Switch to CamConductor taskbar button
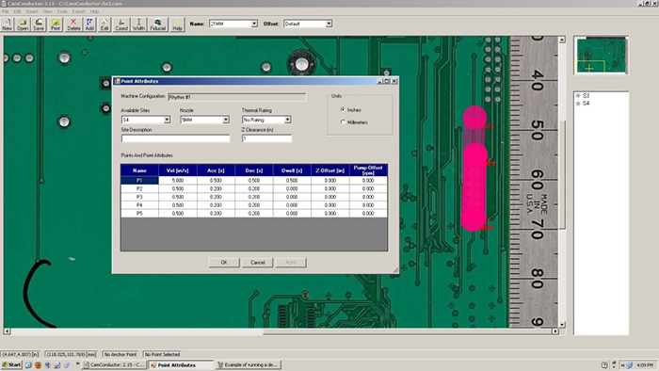The width and height of the screenshot is (659, 371). (114, 365)
